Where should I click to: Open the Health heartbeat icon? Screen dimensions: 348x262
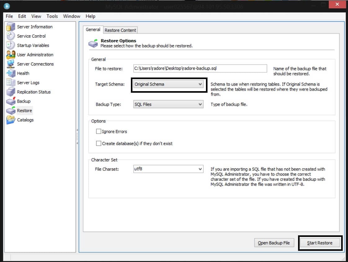click(11, 73)
